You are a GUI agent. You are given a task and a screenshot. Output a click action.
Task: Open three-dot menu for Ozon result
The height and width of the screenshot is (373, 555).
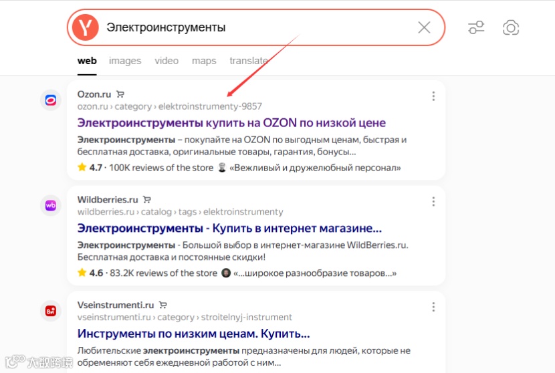tap(433, 96)
